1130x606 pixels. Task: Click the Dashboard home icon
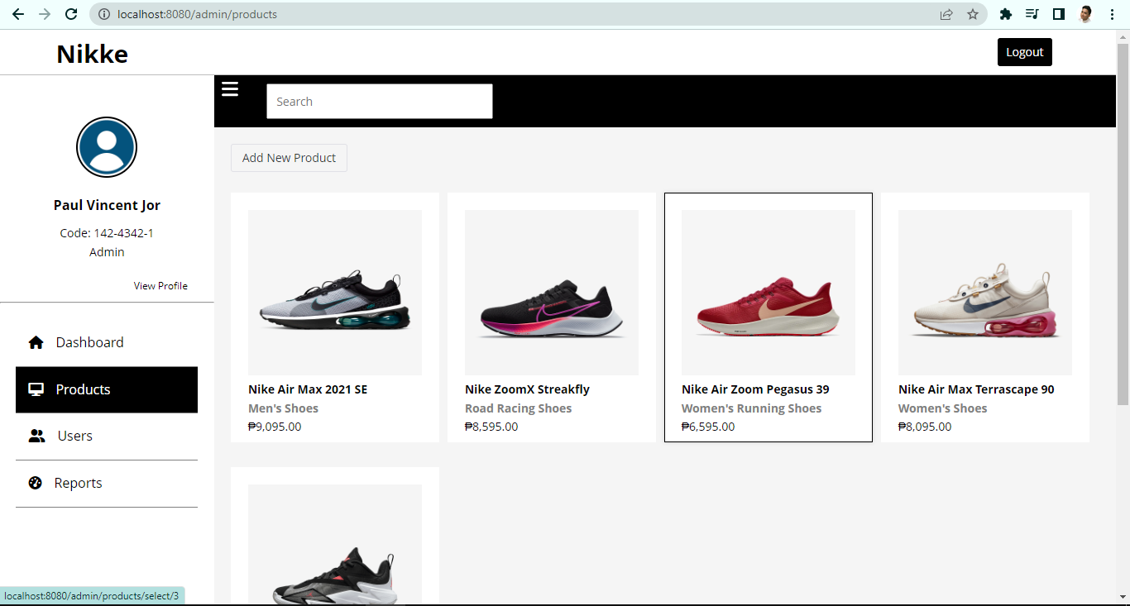click(x=35, y=341)
